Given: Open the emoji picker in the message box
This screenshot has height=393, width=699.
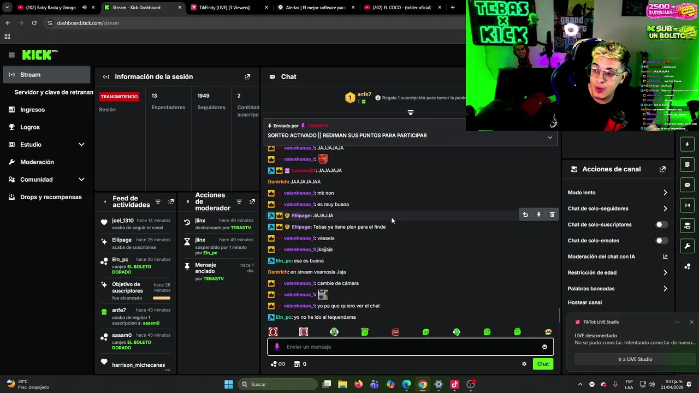Looking at the screenshot, I should coord(544,347).
